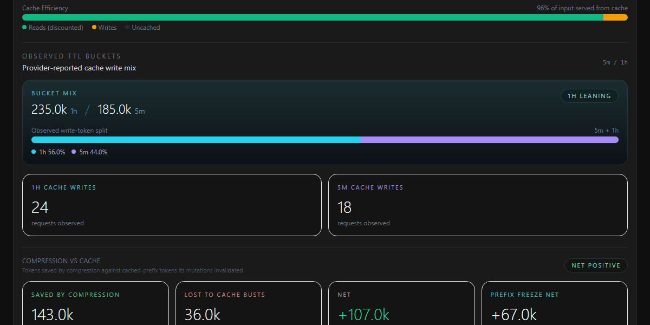Click the "235.0k" 1h value
Screen dimensions: 650x325
(x=49, y=109)
